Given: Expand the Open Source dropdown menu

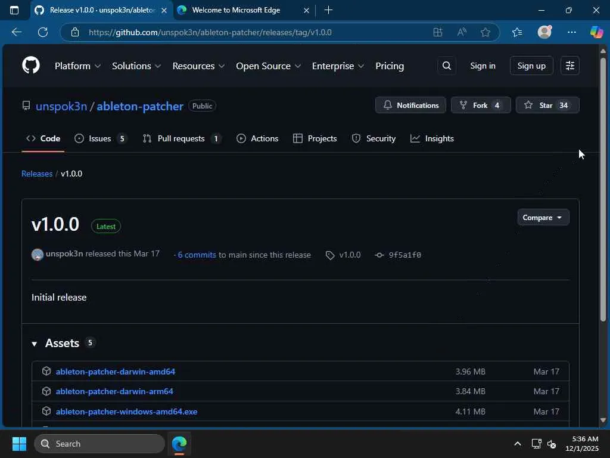Looking at the screenshot, I should point(269,66).
